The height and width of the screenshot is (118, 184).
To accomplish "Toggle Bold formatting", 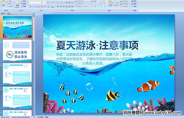I will 30,7.
